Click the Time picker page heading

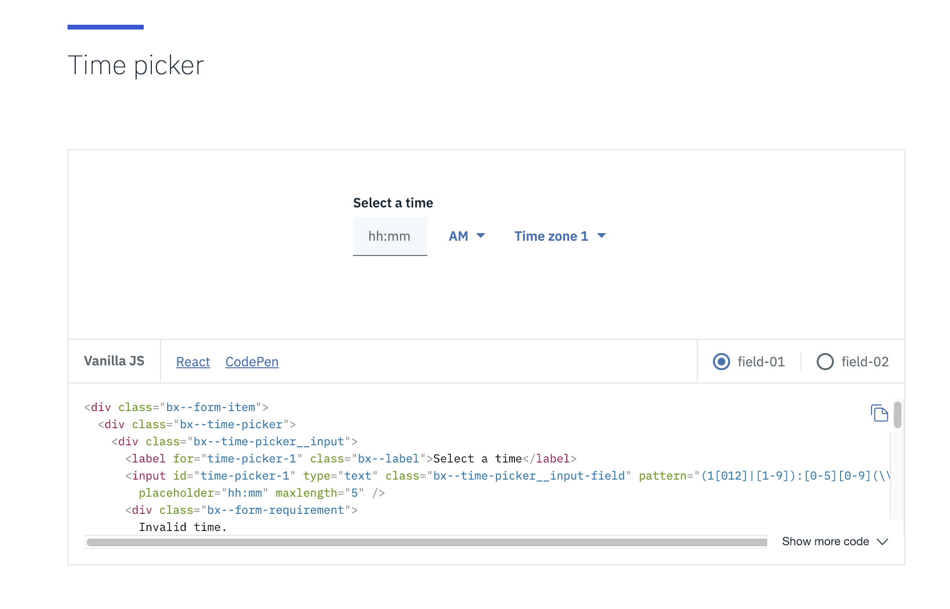[137, 65]
